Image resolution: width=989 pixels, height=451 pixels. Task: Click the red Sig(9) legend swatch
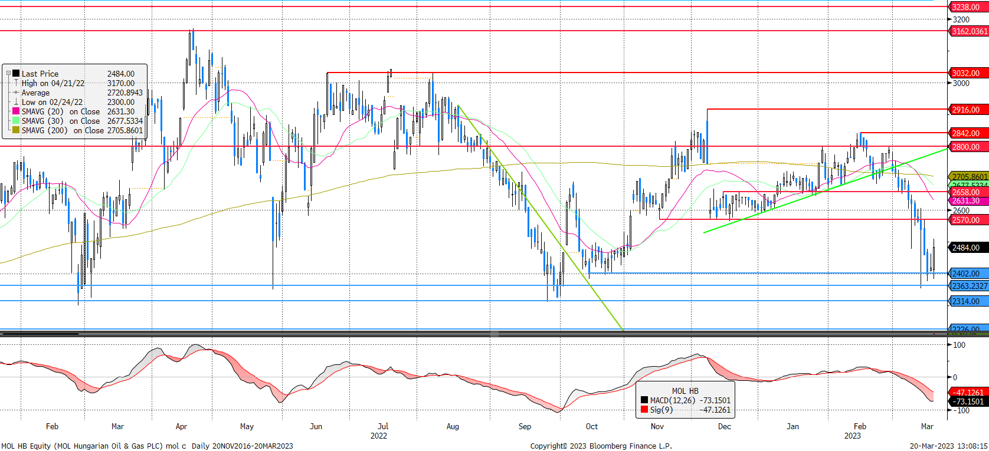click(644, 410)
